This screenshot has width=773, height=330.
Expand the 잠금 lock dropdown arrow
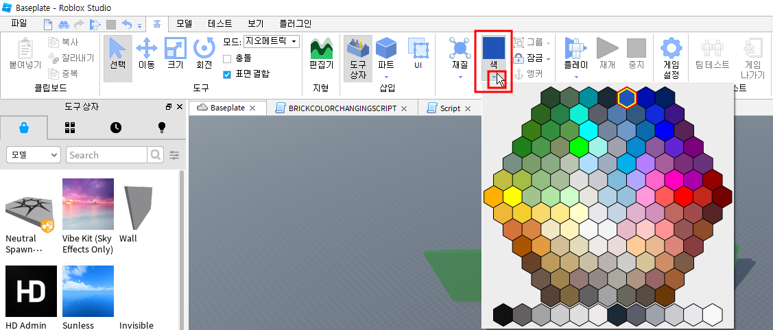pyautogui.click(x=548, y=59)
